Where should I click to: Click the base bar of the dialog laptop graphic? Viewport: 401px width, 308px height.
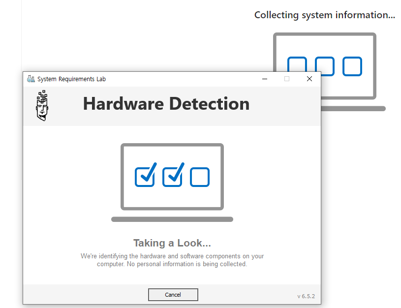[x=172, y=219]
